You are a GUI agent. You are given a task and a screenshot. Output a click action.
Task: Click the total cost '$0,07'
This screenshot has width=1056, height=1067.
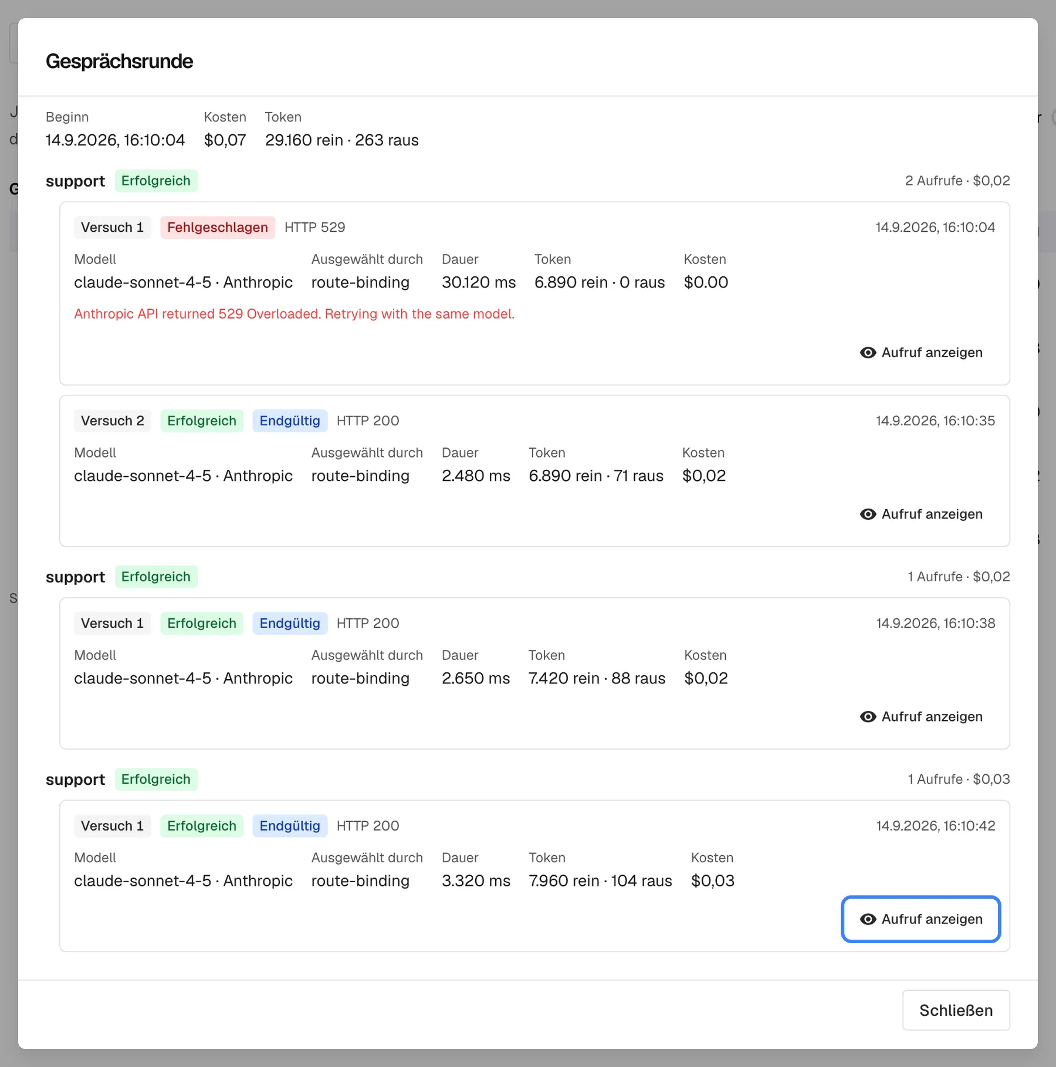225,140
